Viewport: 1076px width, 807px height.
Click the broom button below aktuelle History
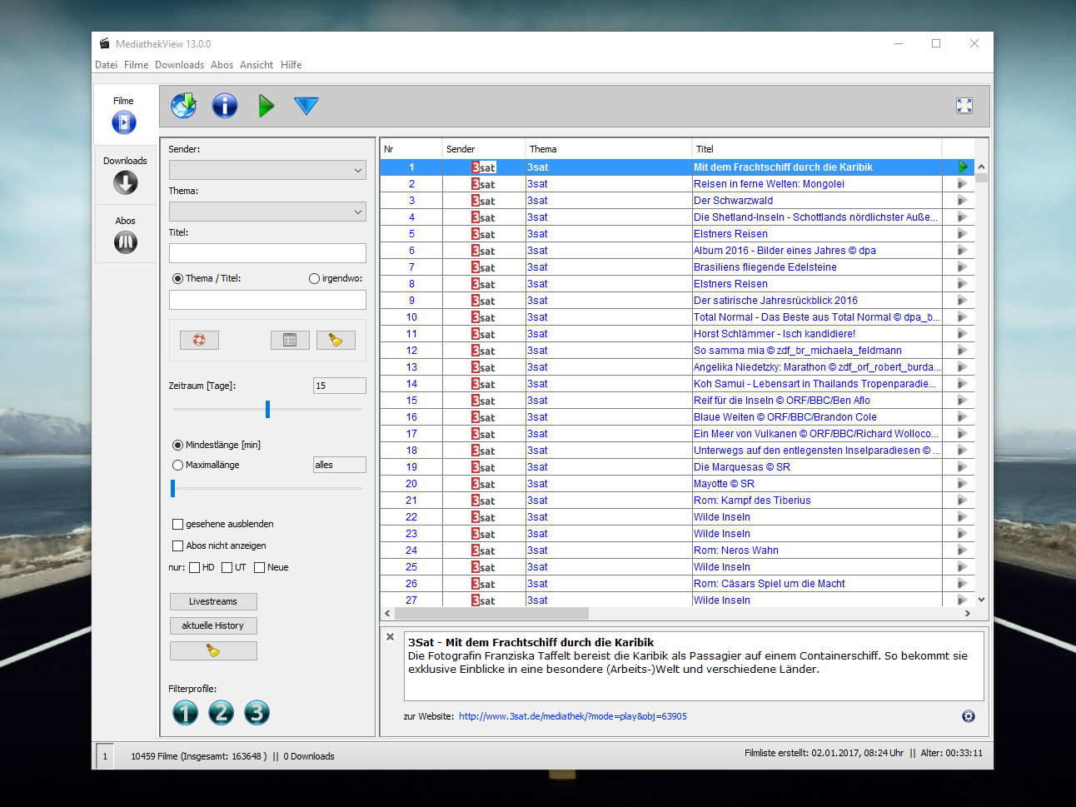coord(213,650)
